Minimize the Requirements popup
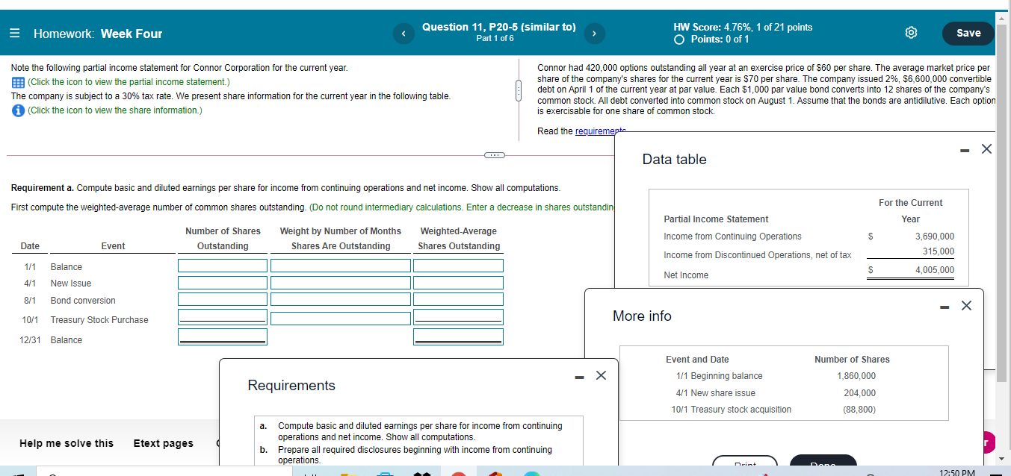1011x476 pixels. [x=578, y=376]
